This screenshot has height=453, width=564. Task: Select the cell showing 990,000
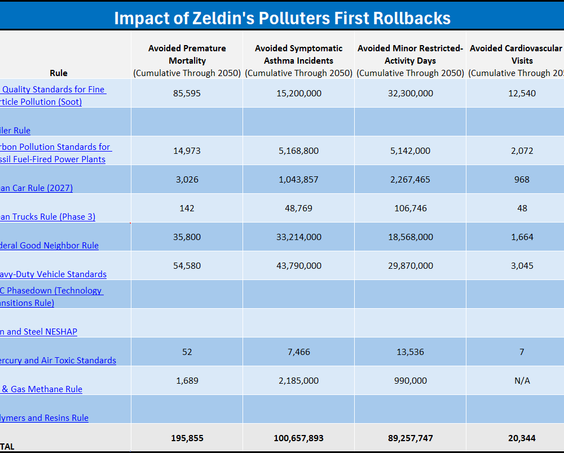(x=411, y=380)
